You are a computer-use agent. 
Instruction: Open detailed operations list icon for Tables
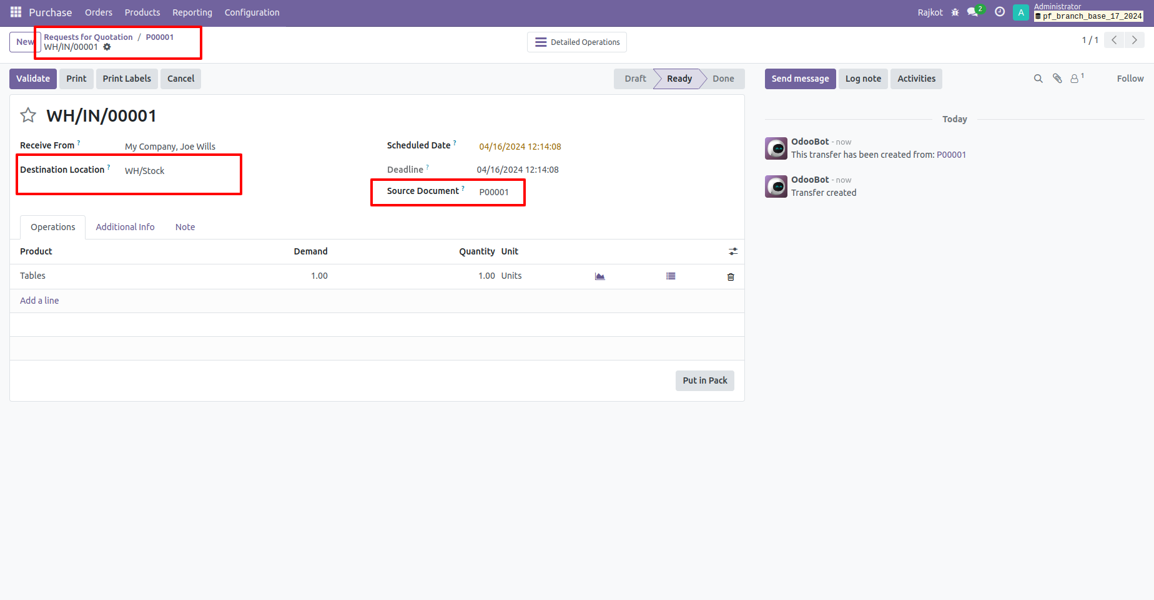(x=671, y=276)
